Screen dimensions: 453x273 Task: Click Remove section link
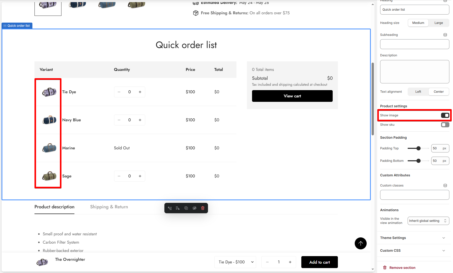point(399,268)
